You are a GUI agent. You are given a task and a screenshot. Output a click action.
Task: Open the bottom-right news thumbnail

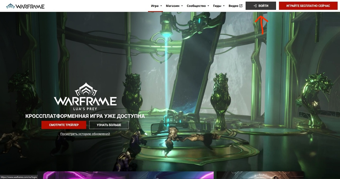pyautogui.click(x=260, y=175)
